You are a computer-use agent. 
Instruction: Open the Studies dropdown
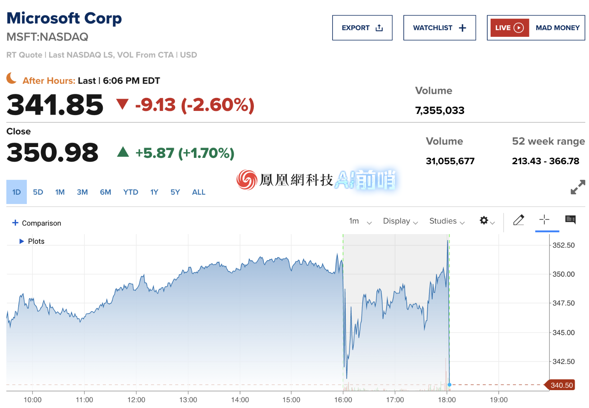446,221
